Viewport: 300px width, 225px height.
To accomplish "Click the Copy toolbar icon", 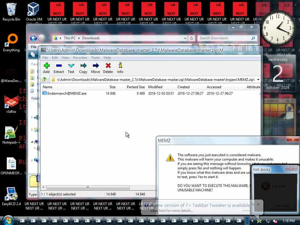I will click(x=83, y=68).
